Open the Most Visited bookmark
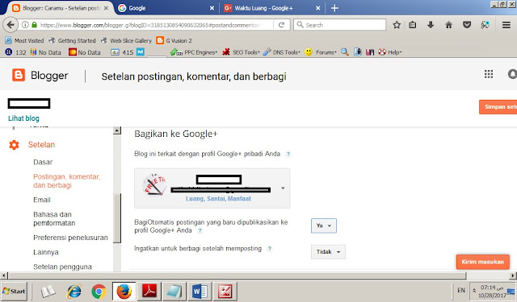The image size is (517, 302). coord(24,40)
